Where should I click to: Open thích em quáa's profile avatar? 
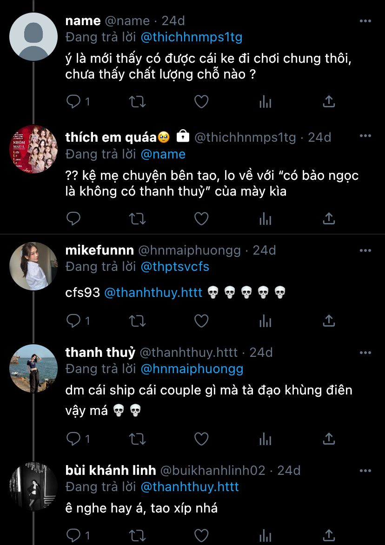tap(33, 149)
